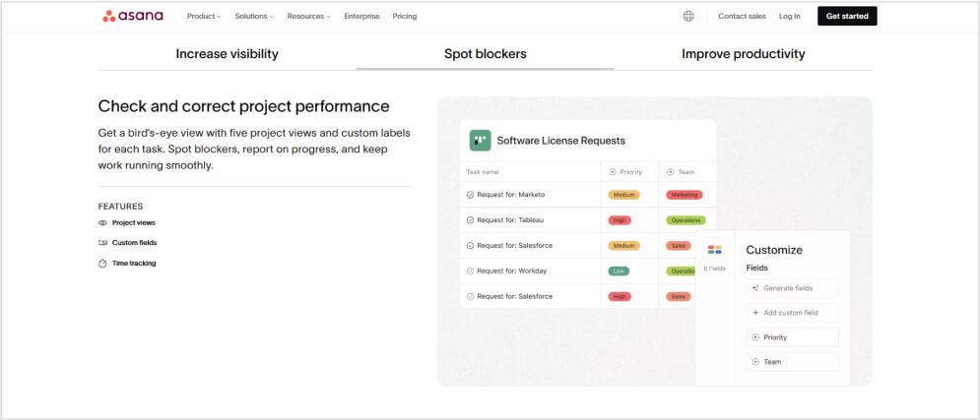
Task: Select the Team field in Customize
Action: (793, 362)
